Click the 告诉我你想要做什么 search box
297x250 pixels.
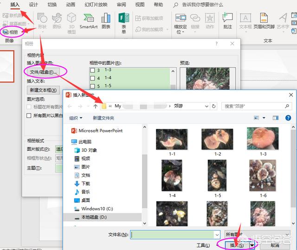[202, 5]
